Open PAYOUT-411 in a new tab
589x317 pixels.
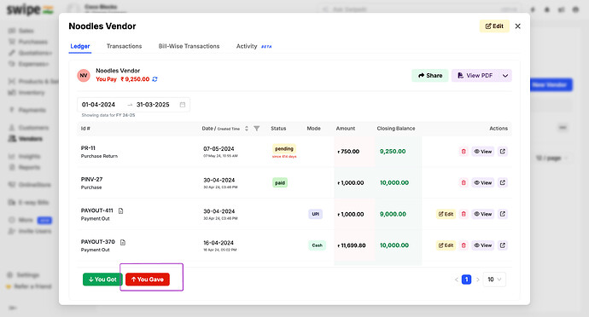(503, 214)
